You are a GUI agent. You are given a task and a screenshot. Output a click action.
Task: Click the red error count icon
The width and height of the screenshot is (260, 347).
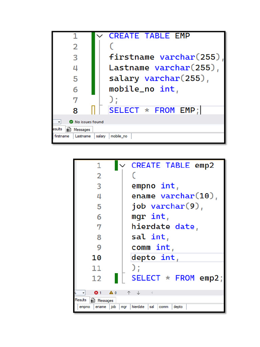click(96, 293)
